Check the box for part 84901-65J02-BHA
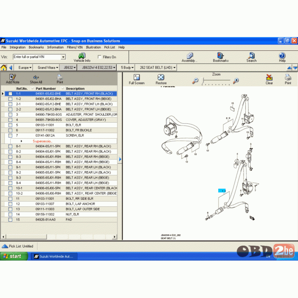The height and width of the screenshot is (298, 298). point(10,99)
